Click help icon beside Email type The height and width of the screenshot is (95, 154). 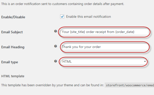click(x=55, y=61)
